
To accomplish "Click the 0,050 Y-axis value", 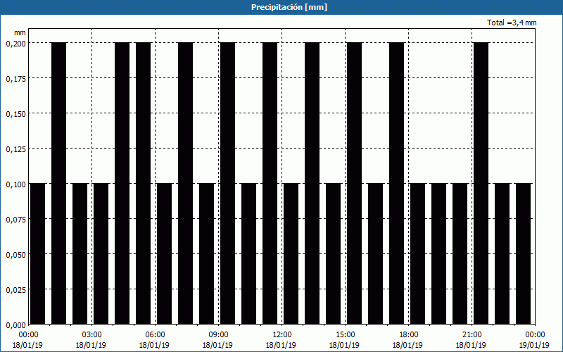I will (16, 254).
